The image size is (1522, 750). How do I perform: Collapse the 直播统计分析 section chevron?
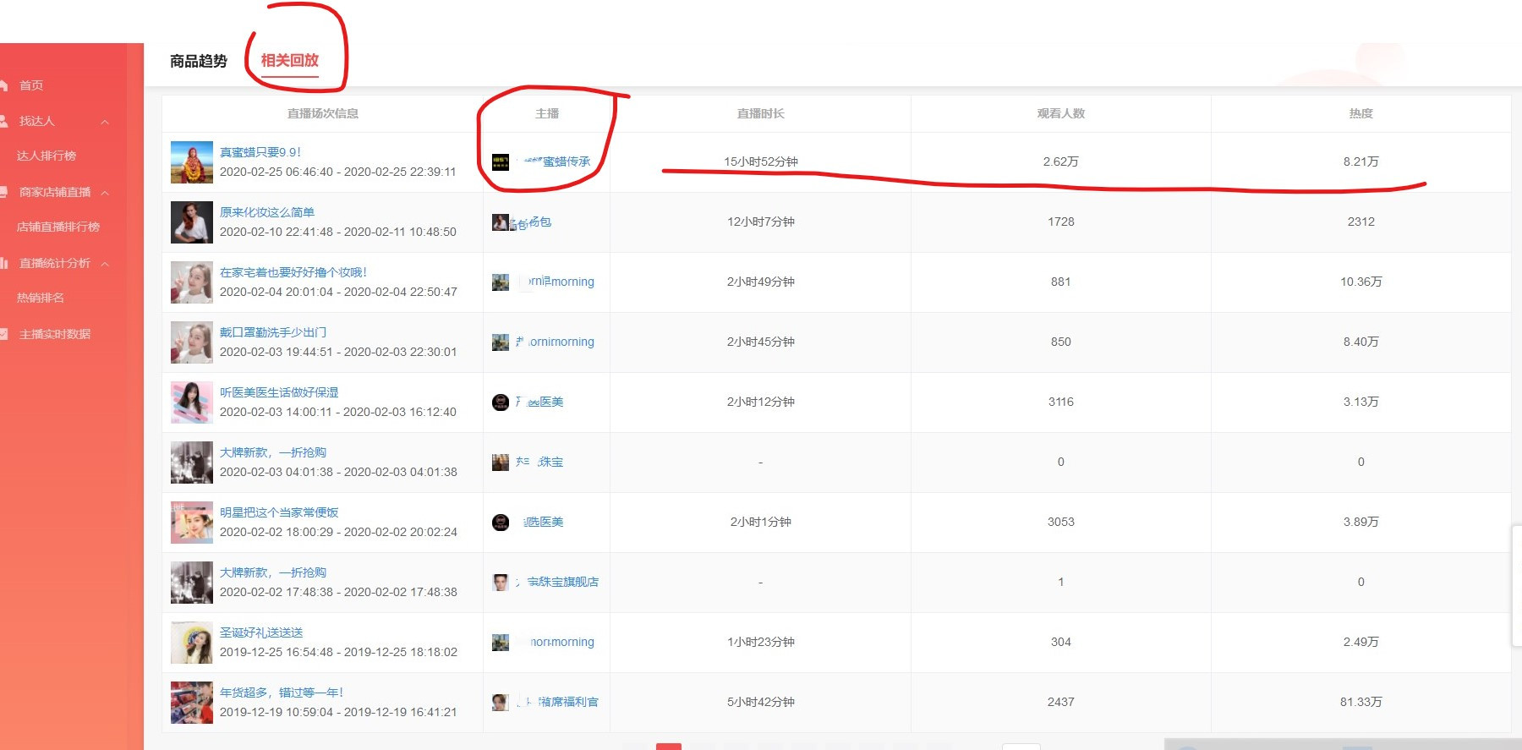pyautogui.click(x=105, y=264)
